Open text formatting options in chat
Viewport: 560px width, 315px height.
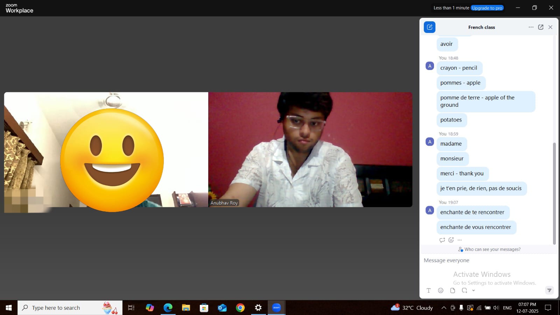(428, 290)
